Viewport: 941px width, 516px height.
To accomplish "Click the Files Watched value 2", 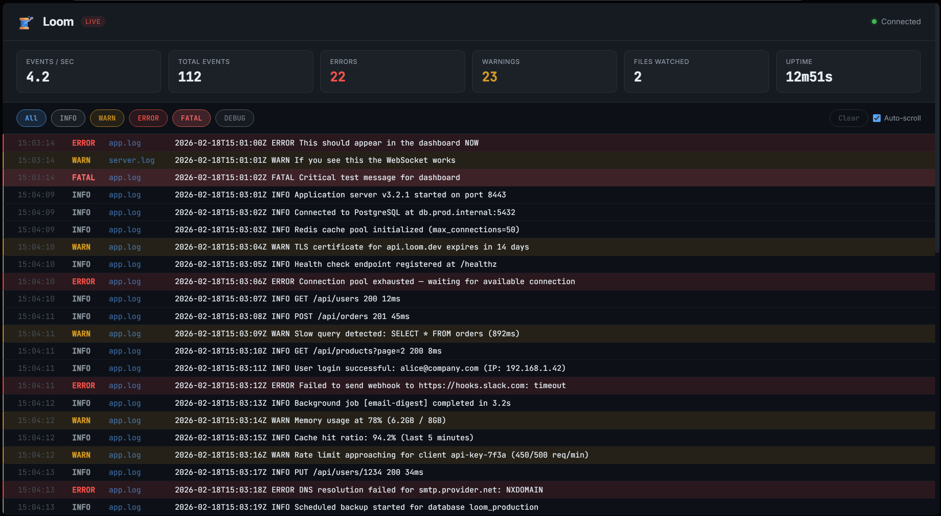I will (x=638, y=77).
